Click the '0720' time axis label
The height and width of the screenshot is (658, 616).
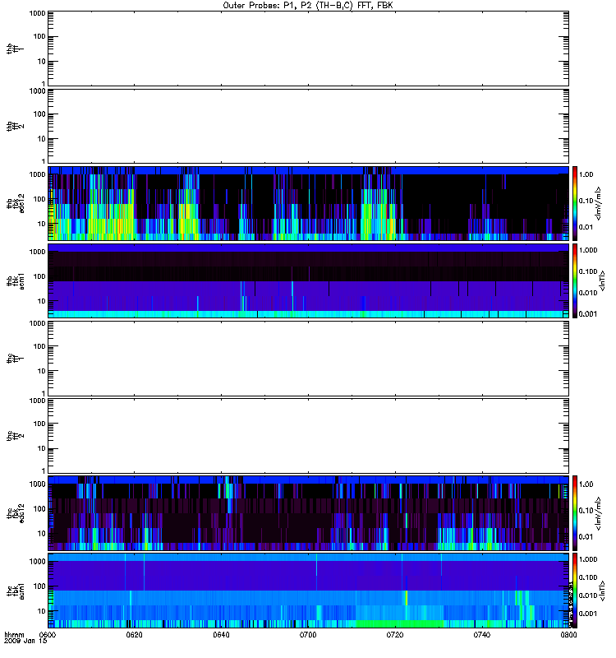point(395,635)
